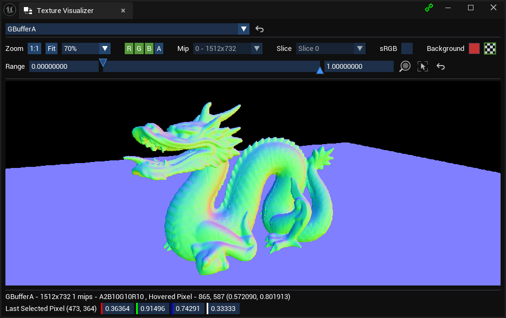Close the Texture Visualizer tab
Screen dimensions: 506x318
123,11
